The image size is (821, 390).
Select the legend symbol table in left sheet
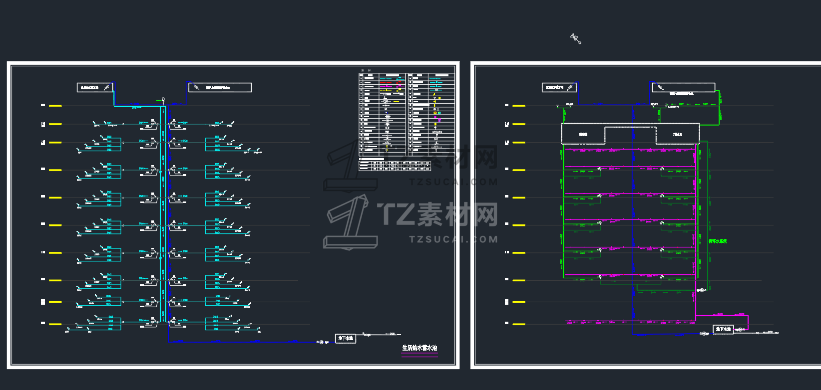[x=407, y=115]
